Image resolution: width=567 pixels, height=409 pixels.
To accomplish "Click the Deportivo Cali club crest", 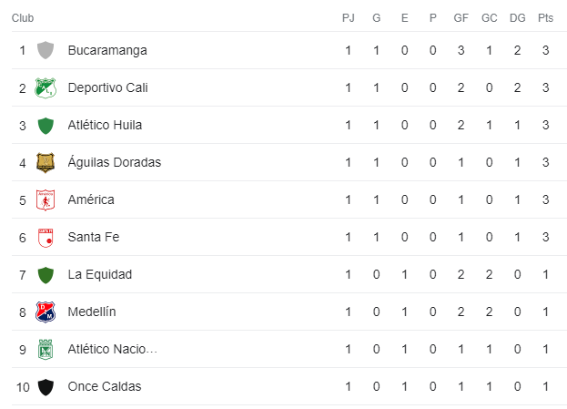I will tap(46, 87).
